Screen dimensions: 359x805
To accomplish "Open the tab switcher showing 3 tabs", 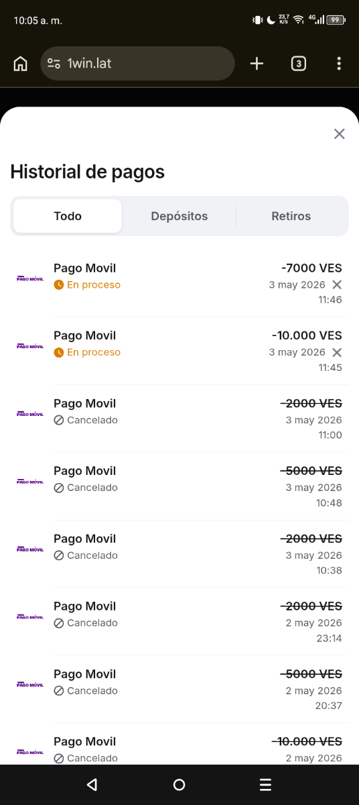I will click(x=299, y=64).
